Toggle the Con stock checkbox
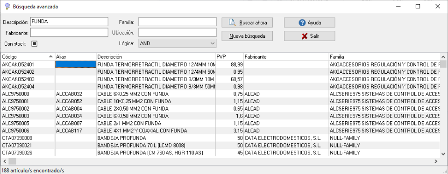This screenshot has width=448, height=174. click(x=34, y=44)
